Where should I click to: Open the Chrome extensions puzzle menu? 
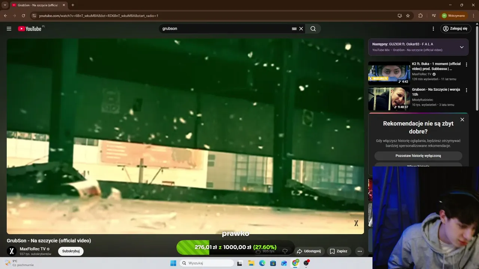click(421, 16)
